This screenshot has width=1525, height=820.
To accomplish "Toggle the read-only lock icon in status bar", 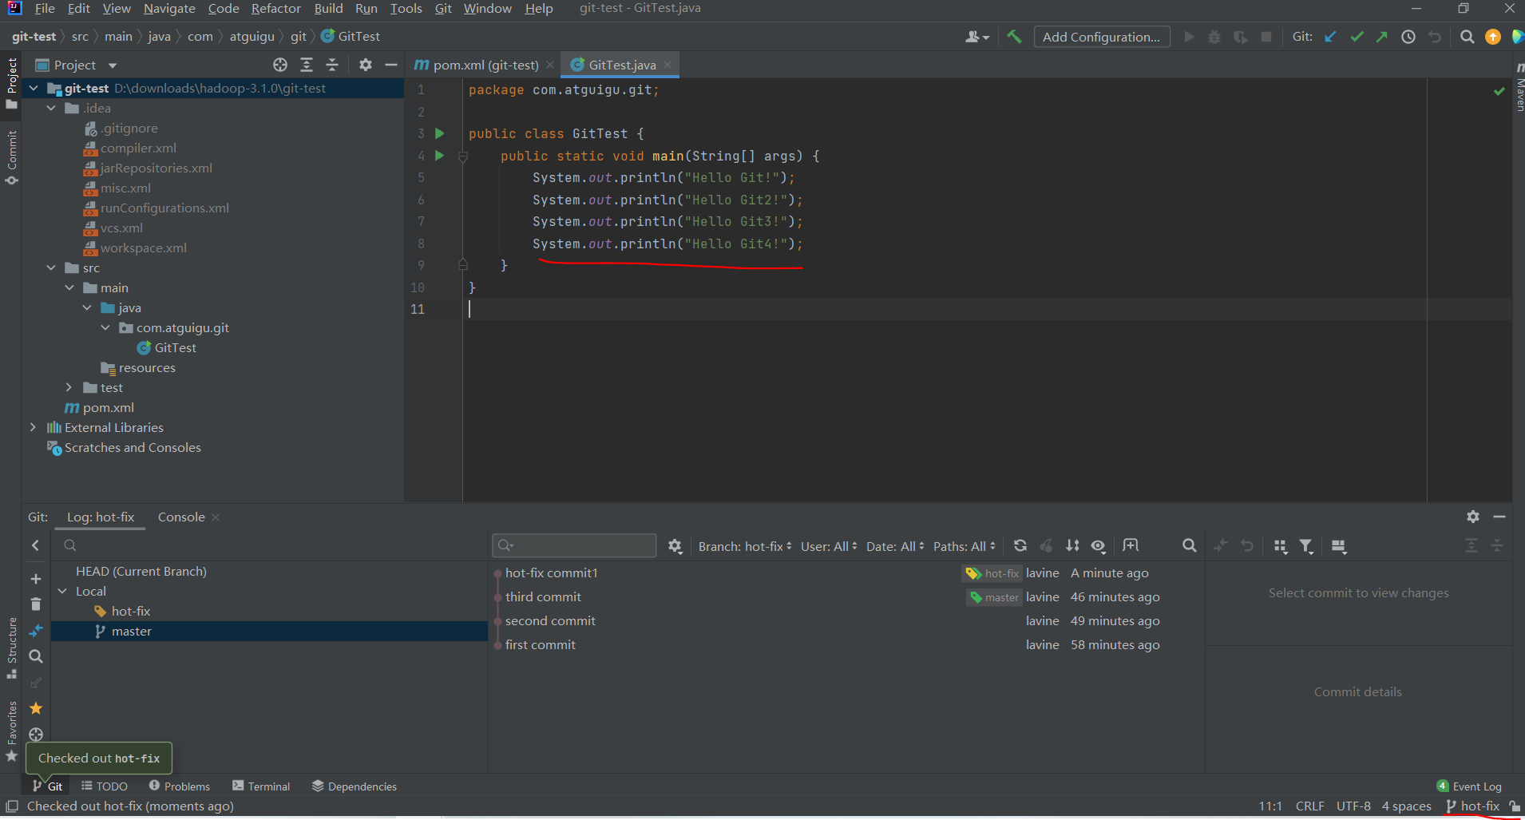I will click(x=1515, y=806).
